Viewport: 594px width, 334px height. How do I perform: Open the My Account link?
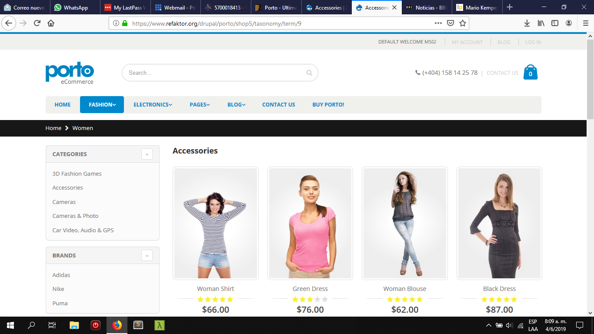pos(467,42)
